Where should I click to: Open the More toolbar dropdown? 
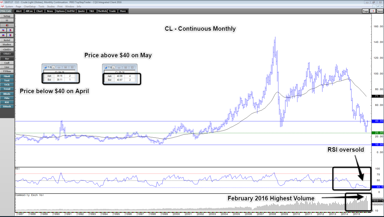[123, 11]
